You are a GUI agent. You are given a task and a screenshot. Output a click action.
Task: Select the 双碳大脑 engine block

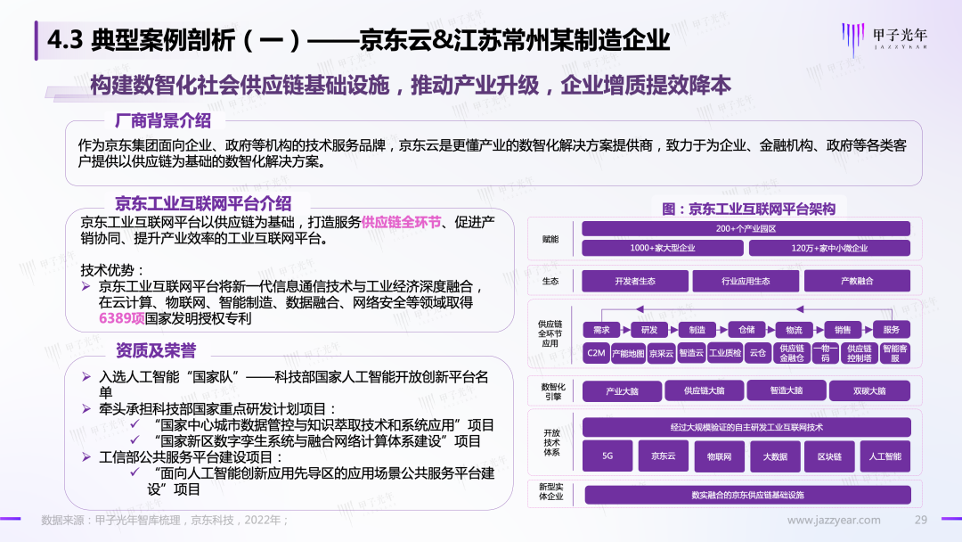tap(869, 391)
